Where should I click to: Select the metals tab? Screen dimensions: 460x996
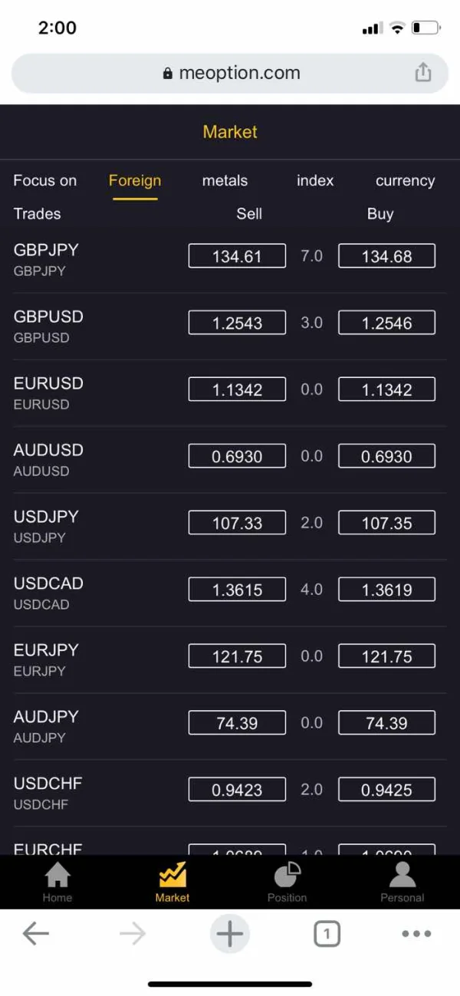tap(225, 181)
